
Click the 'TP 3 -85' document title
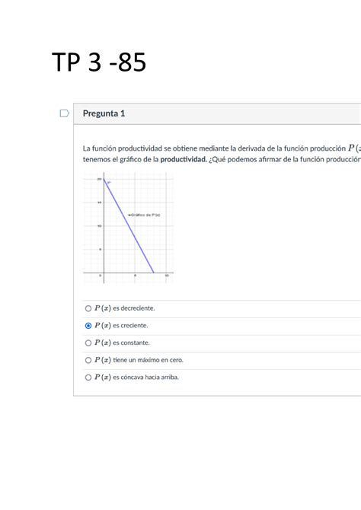click(x=99, y=62)
